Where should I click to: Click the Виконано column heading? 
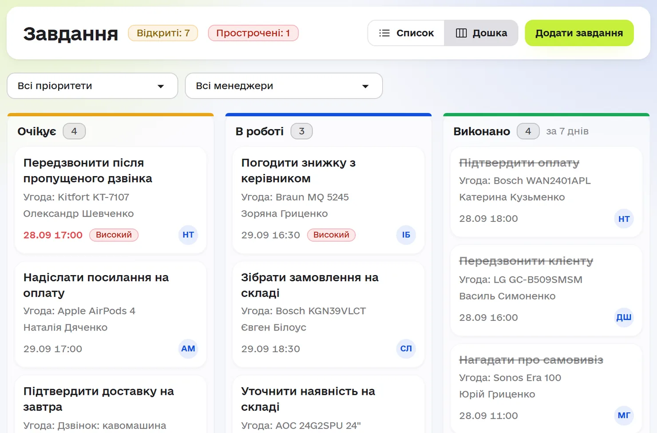[482, 131]
